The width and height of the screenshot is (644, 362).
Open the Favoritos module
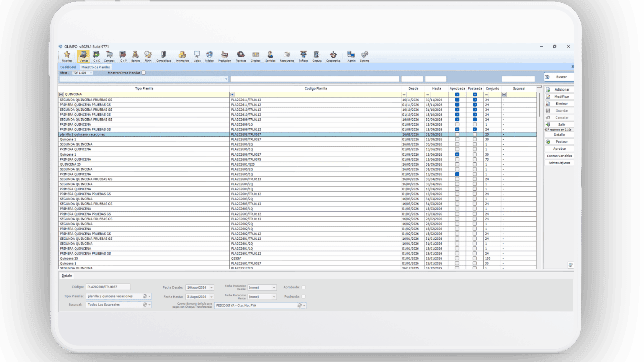coord(67,56)
